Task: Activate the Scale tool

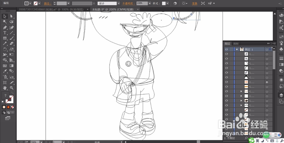Action: (x=12, y=49)
